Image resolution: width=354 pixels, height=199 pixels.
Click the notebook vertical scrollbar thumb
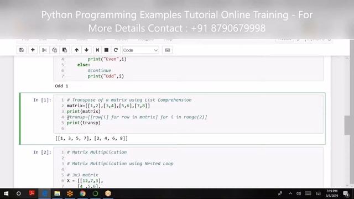(x=347, y=125)
